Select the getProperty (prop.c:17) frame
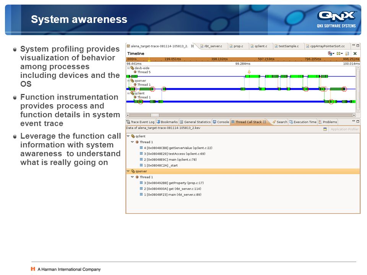This screenshot has height=275, width=367. pos(172,183)
